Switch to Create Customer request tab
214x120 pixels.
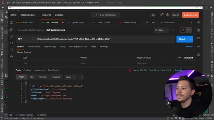click(25, 23)
